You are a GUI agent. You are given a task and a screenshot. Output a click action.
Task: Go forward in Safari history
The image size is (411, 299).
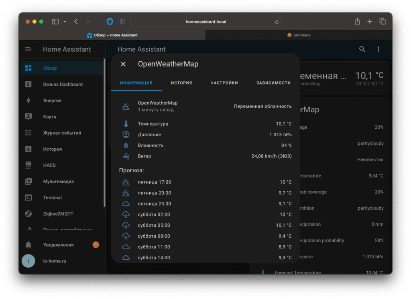point(88,22)
